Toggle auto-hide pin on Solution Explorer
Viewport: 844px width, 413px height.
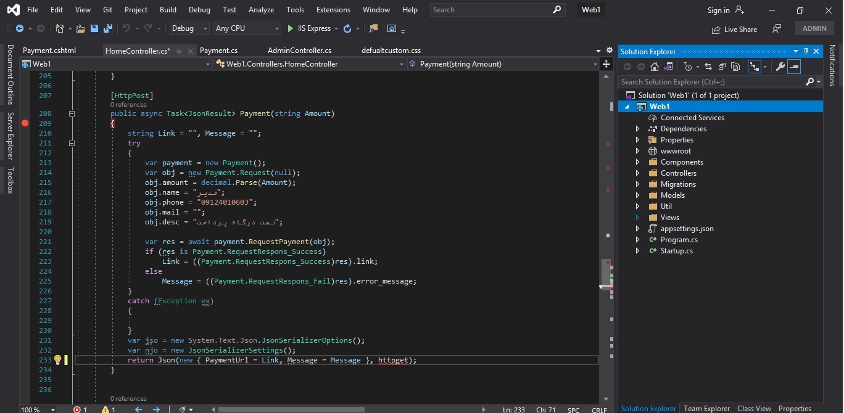point(806,52)
